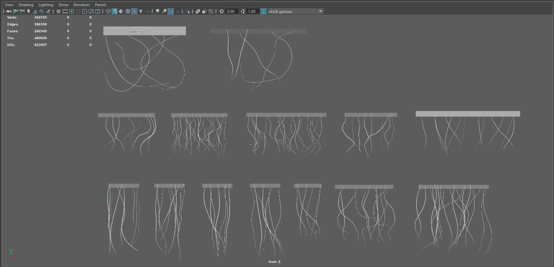This screenshot has width=554, height=267.
Task: Toggle the X-Ray Joints icon
Action: (211, 11)
